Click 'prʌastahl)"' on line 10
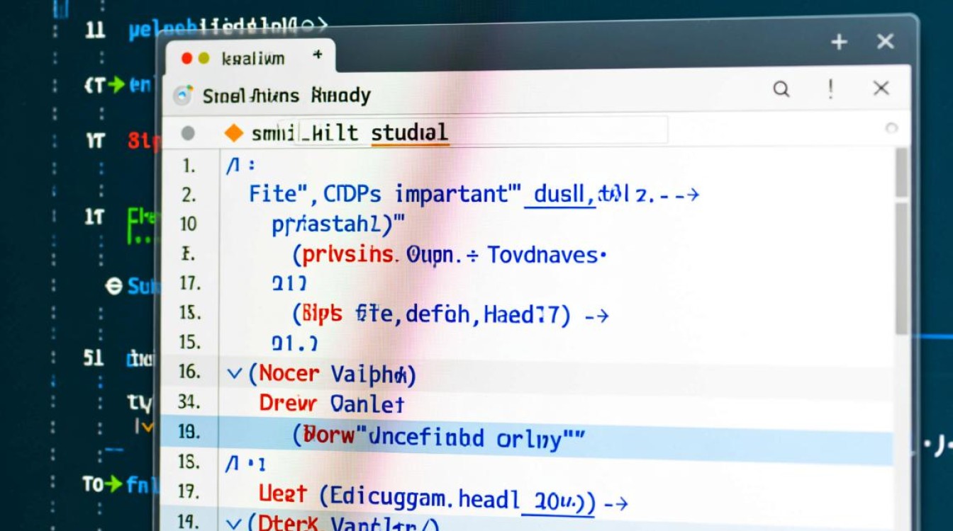 tap(338, 224)
